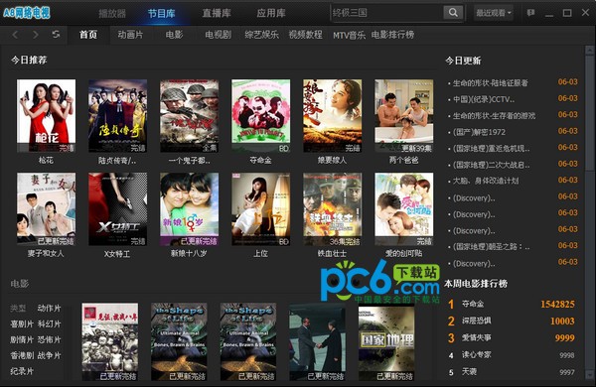
Task: Select the 首页 category tab
Action: 88,35
